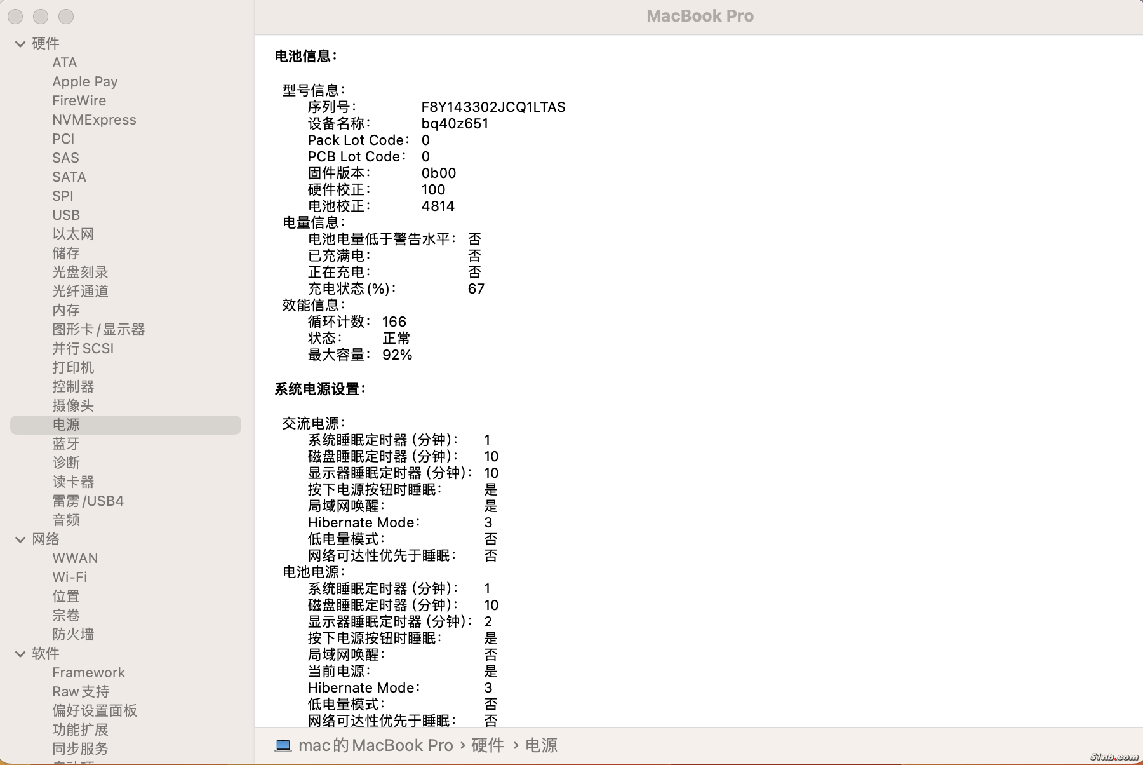Open the 控制器 sidebar entry
Viewport: 1143px width, 765px height.
pyautogui.click(x=73, y=386)
